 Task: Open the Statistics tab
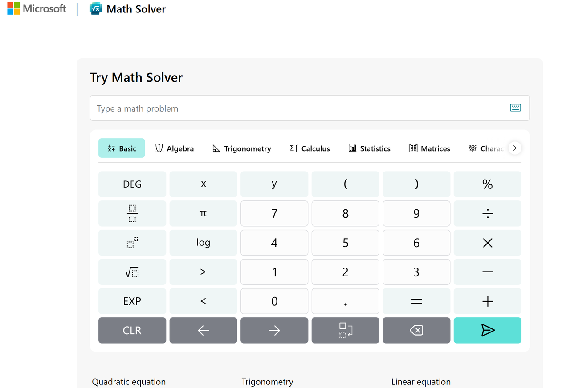point(369,148)
